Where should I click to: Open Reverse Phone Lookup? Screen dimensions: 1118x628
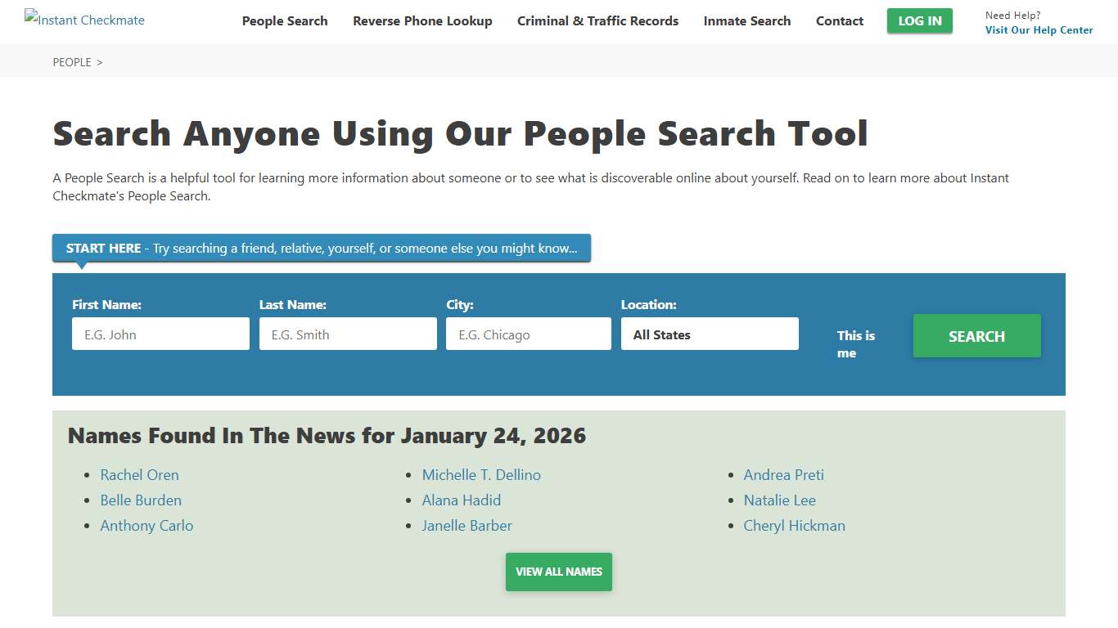(x=422, y=20)
